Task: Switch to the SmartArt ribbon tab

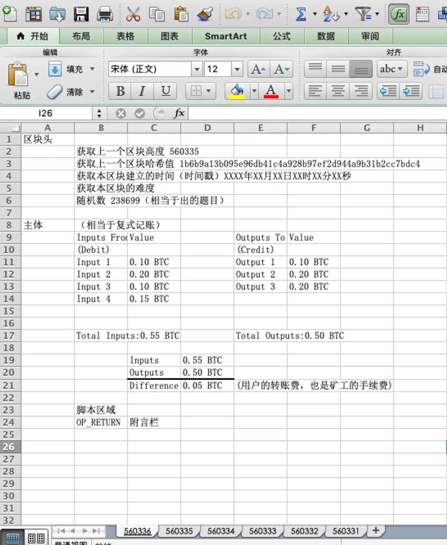Action: tap(226, 36)
